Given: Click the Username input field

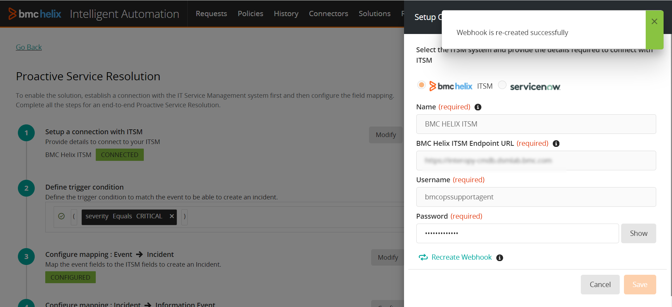Looking at the screenshot, I should (536, 197).
